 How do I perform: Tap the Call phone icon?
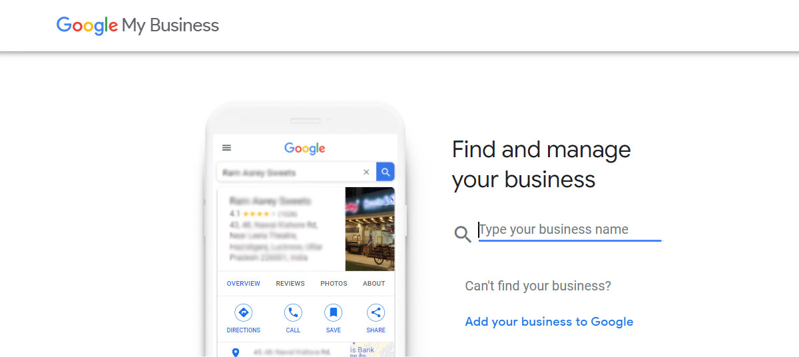(x=293, y=313)
